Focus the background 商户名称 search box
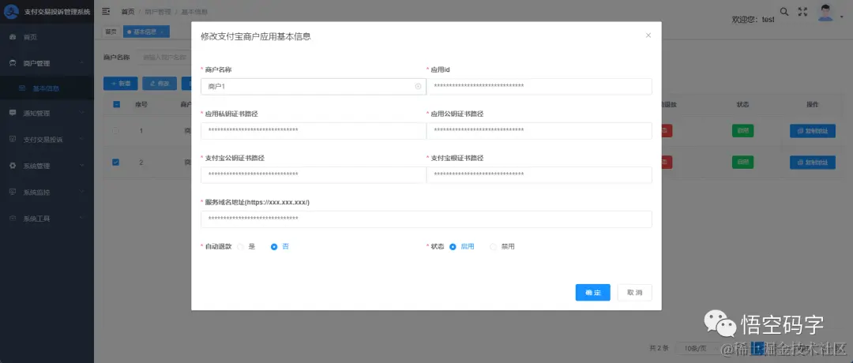Image resolution: width=853 pixels, height=363 pixels. (163, 57)
